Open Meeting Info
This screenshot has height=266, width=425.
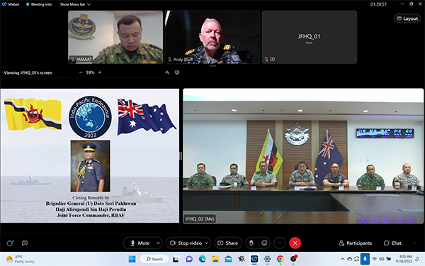(38, 4)
